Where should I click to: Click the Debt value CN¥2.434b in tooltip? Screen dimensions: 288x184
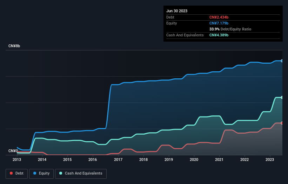pyautogui.click(x=219, y=17)
